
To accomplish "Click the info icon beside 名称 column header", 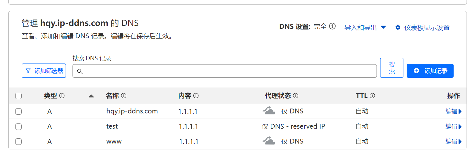I will [123, 96].
